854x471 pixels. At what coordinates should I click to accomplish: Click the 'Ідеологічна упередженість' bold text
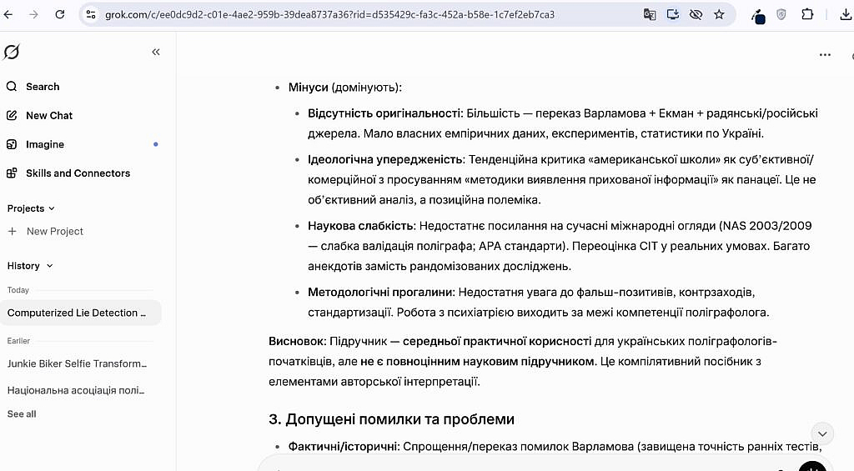(385, 159)
